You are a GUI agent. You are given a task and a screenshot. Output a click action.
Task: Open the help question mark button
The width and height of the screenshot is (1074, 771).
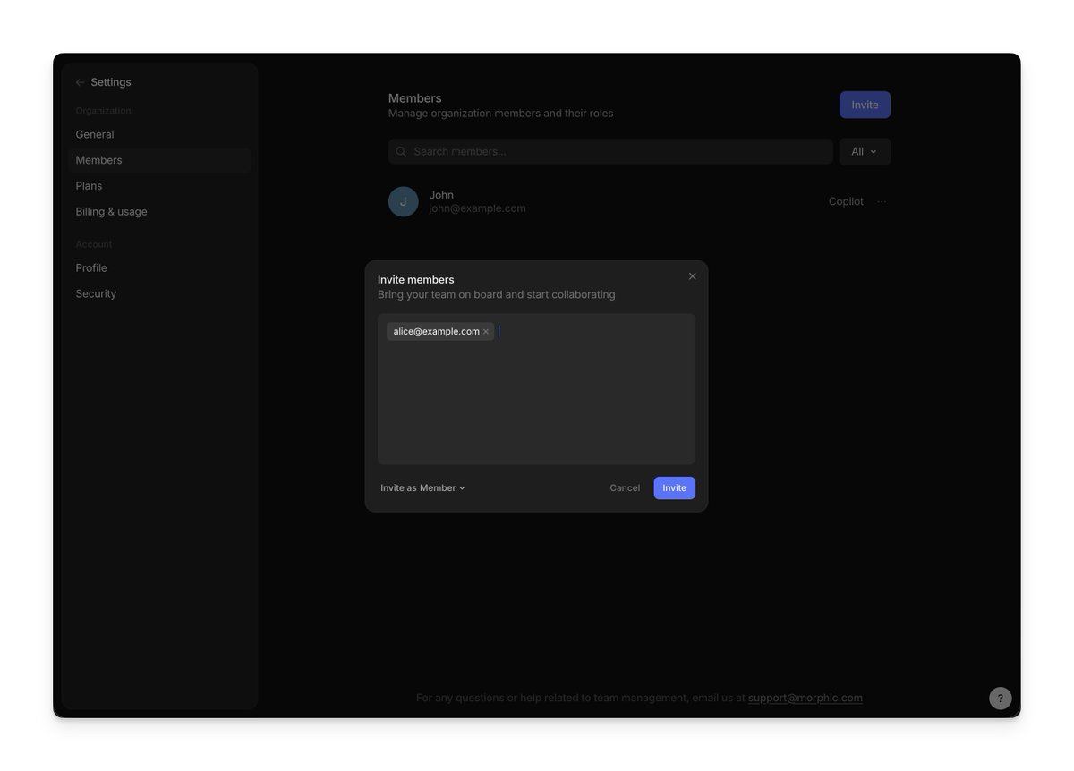point(1001,699)
